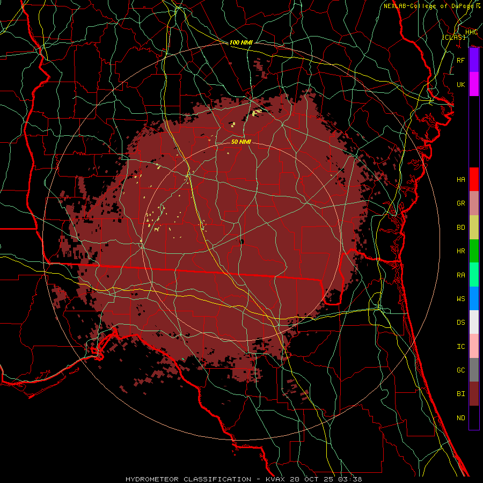The width and height of the screenshot is (483, 483).
Task: Click the HR legend label text
Action: [x=461, y=251]
